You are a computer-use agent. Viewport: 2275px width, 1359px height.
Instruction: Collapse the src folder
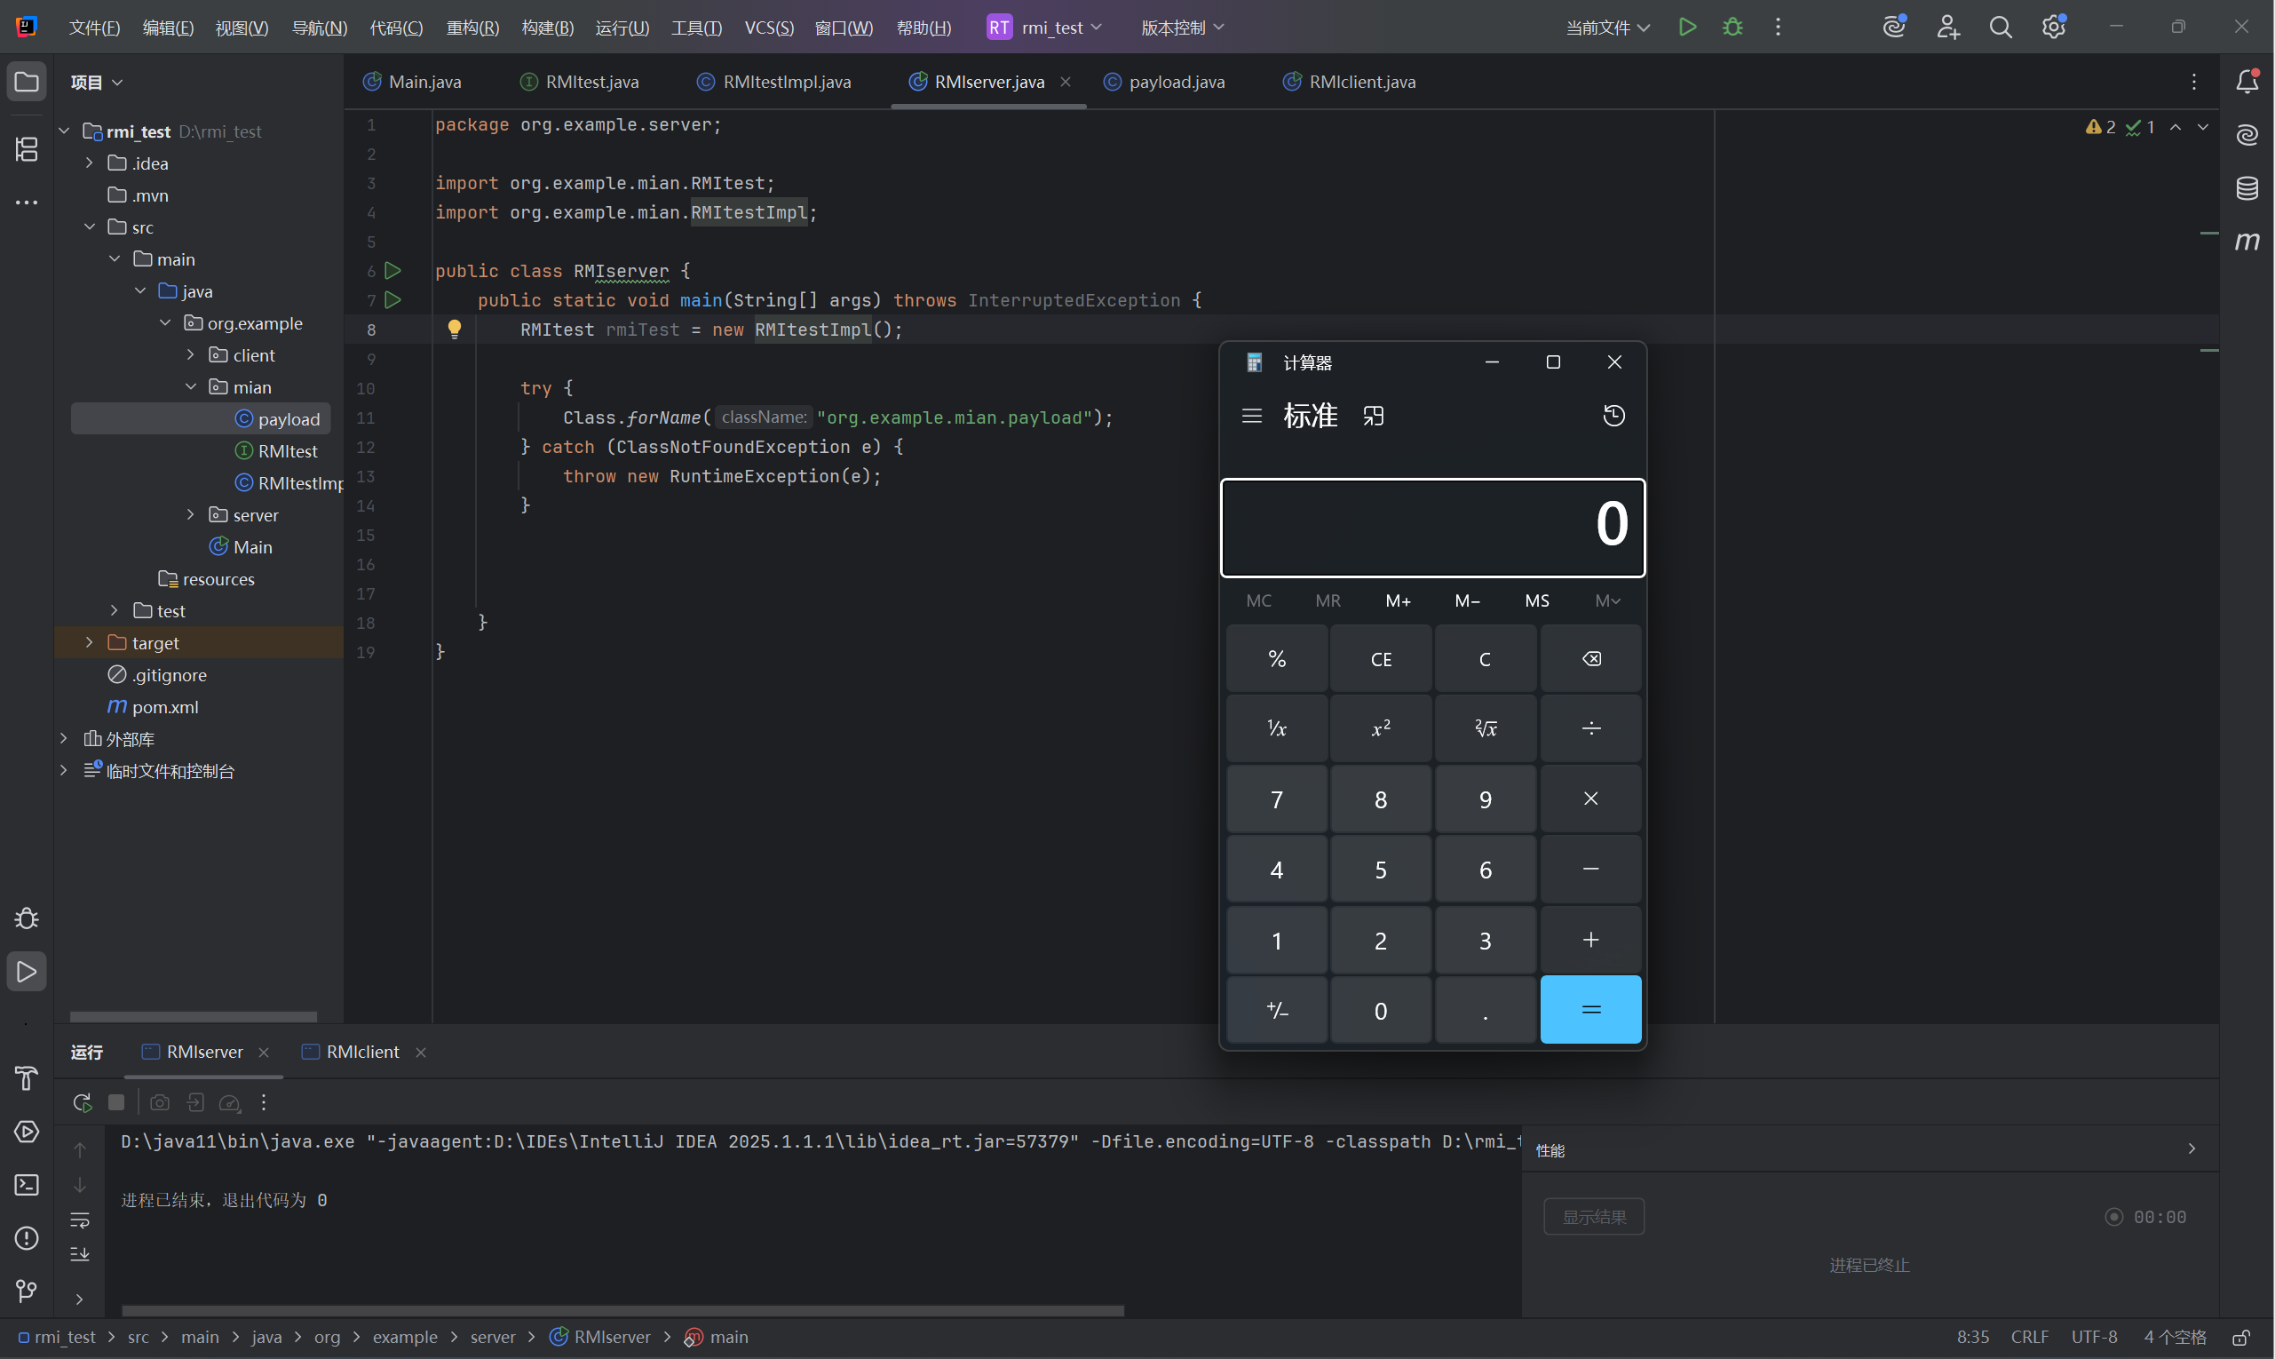[x=89, y=227]
